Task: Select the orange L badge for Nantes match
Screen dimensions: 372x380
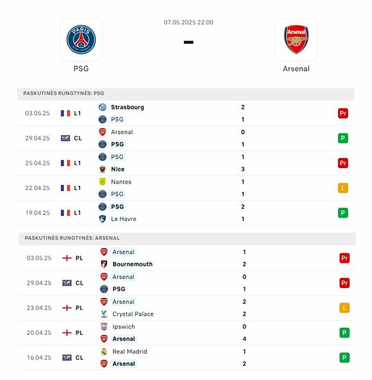Action: (343, 188)
